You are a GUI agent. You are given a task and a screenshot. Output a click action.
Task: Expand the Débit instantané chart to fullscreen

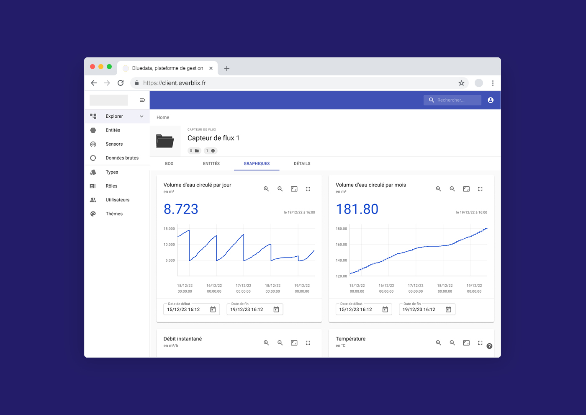(308, 343)
